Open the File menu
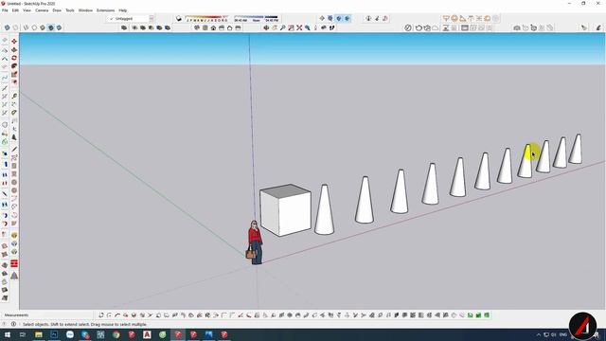This screenshot has height=341, width=606. [x=5, y=10]
